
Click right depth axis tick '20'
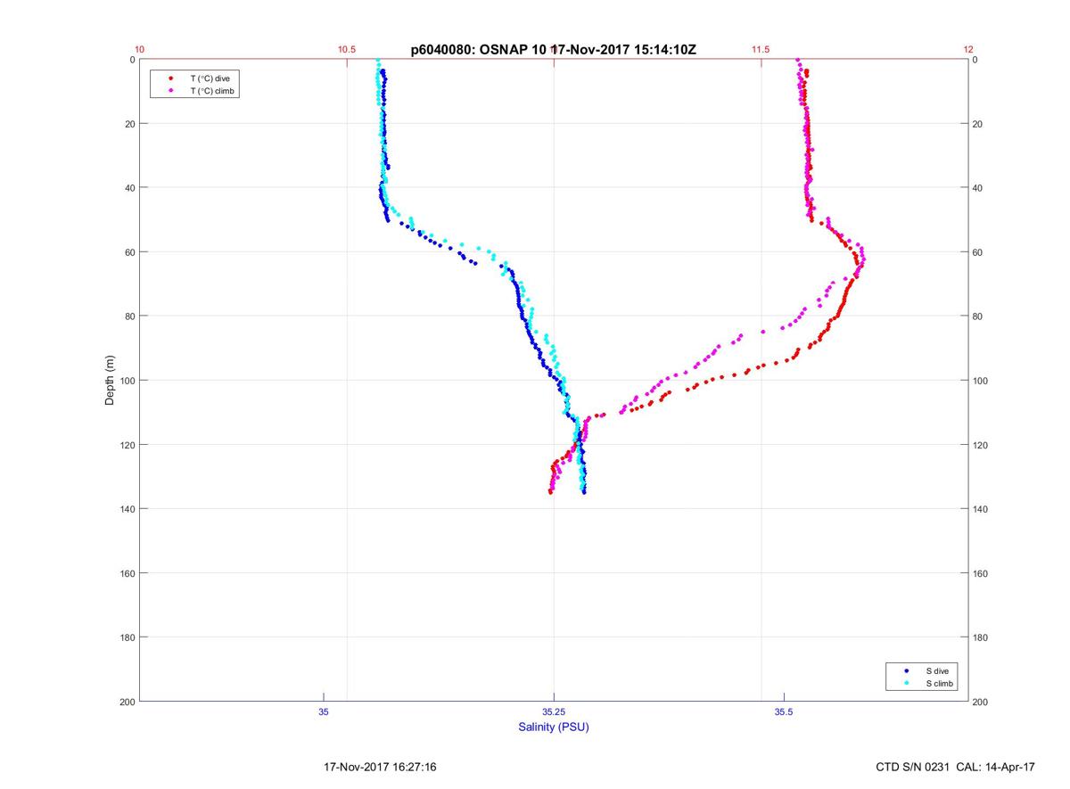click(x=978, y=124)
